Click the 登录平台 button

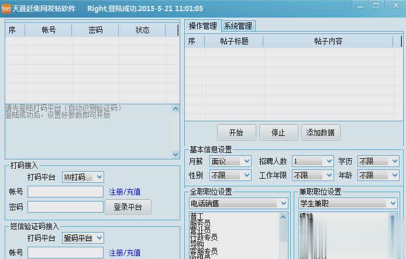[x=128, y=207]
